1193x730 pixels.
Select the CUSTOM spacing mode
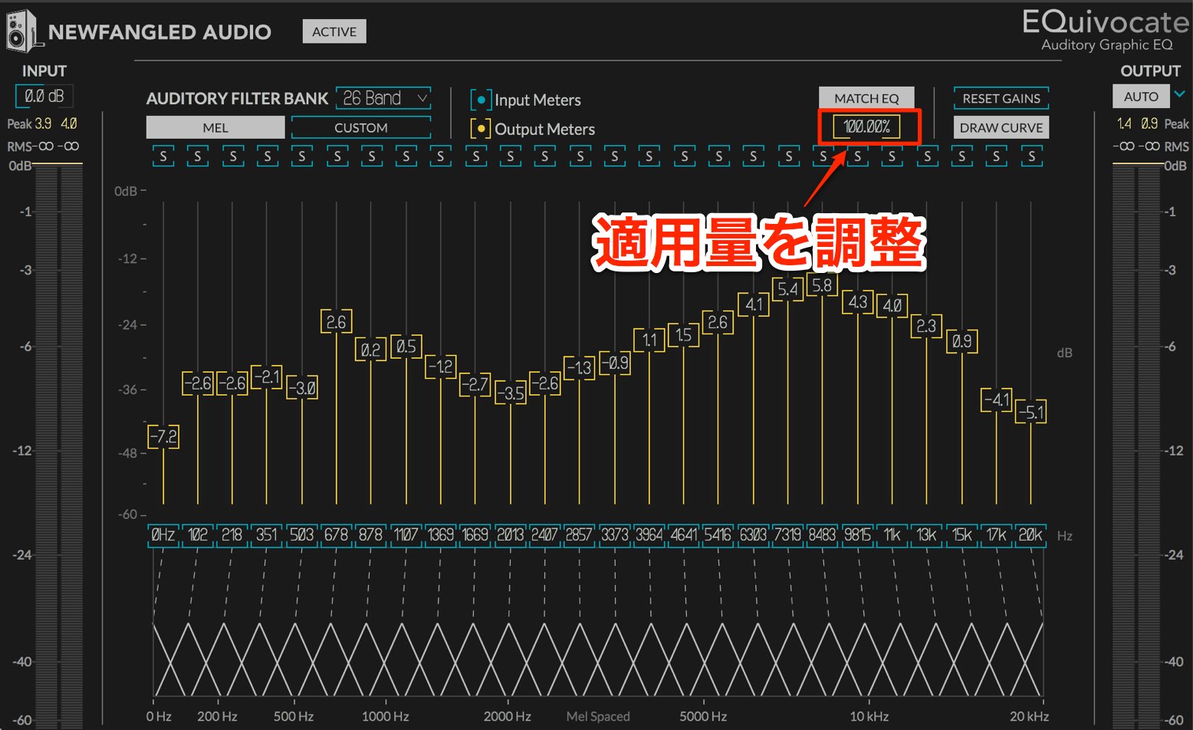coord(360,127)
